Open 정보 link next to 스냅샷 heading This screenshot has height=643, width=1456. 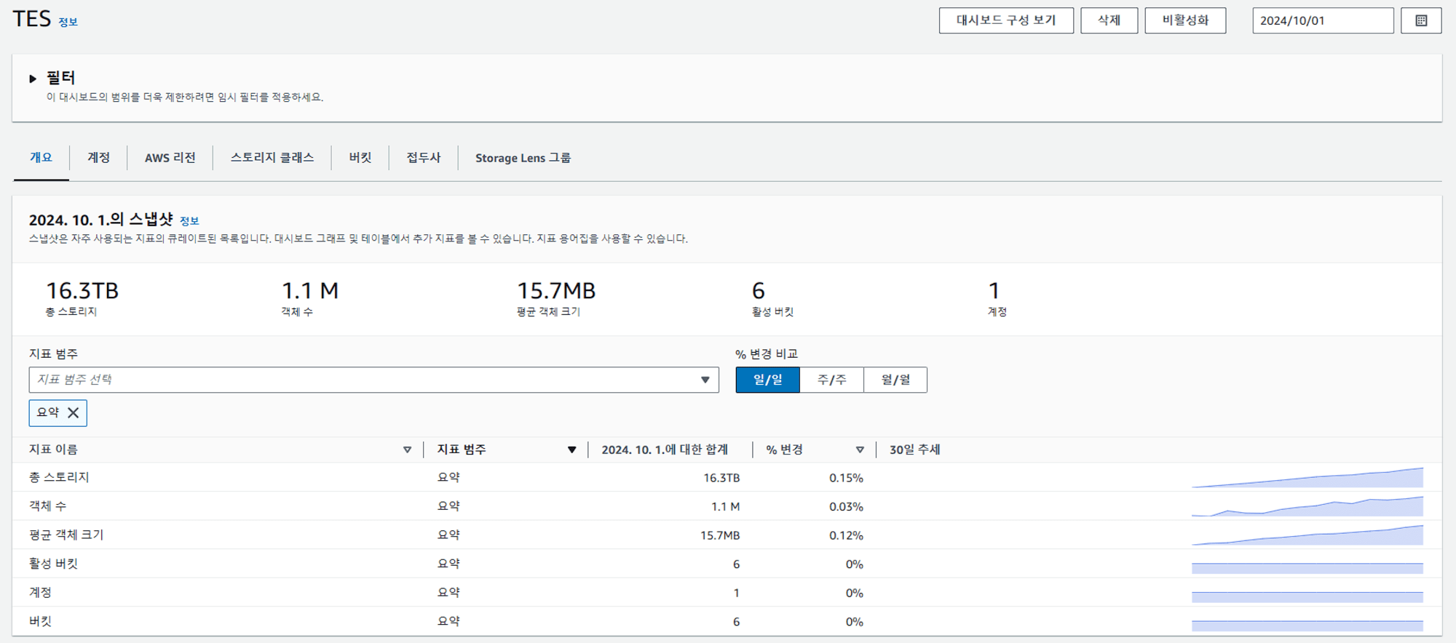189,221
